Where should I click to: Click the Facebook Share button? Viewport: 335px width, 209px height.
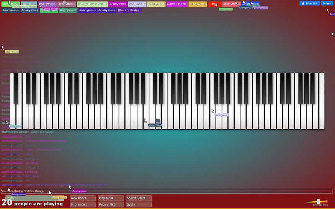tap(327, 3)
